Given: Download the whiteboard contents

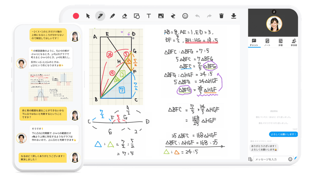Looking at the screenshot, I should [233, 16].
